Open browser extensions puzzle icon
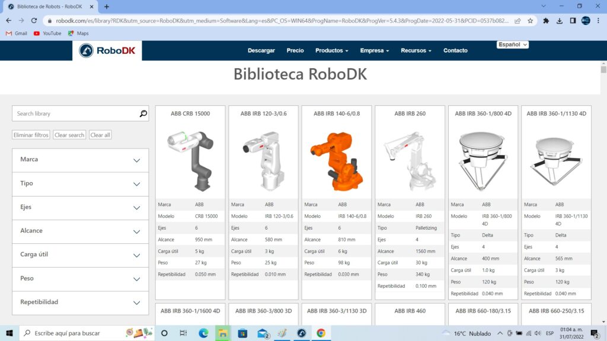The width and height of the screenshot is (607, 341). click(546, 20)
